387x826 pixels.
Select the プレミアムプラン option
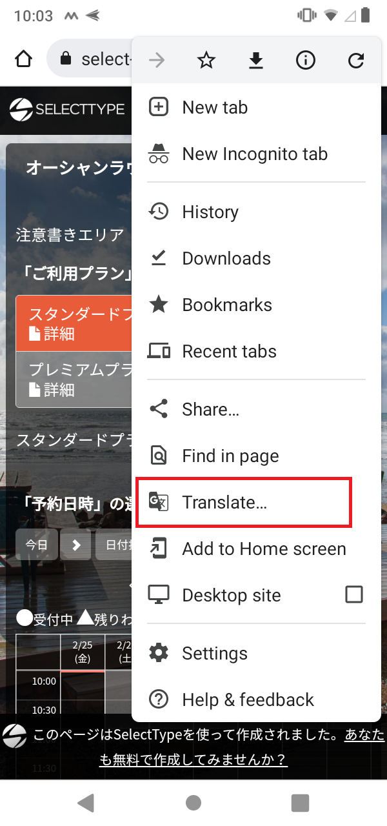pyautogui.click(x=74, y=379)
